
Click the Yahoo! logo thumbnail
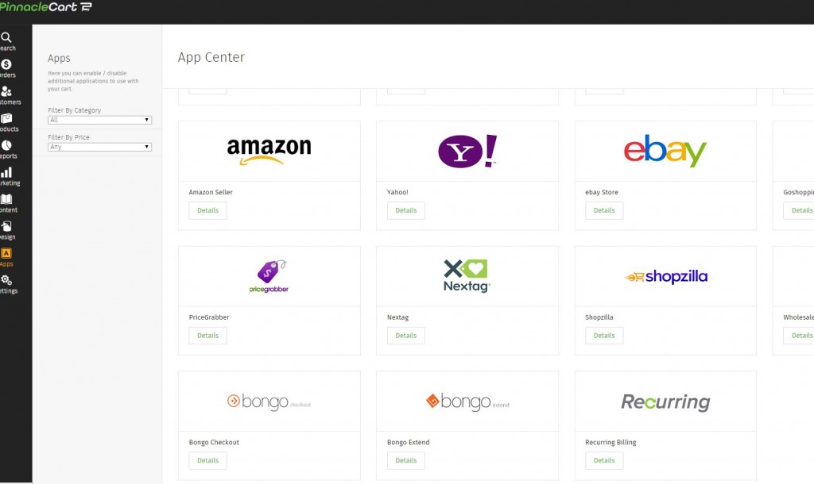[467, 151]
